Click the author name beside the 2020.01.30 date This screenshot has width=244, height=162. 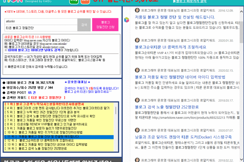(x=178, y=40)
